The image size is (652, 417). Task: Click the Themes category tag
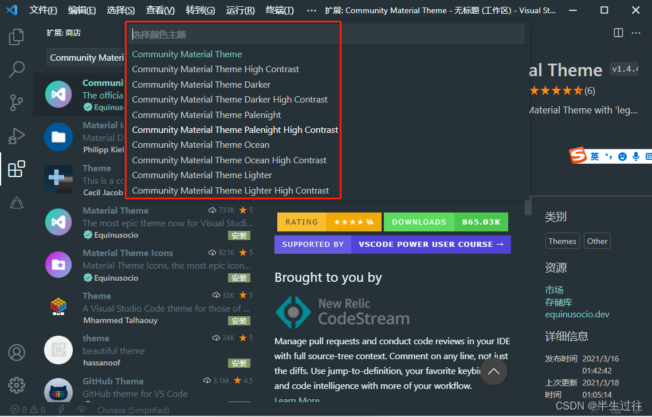562,241
